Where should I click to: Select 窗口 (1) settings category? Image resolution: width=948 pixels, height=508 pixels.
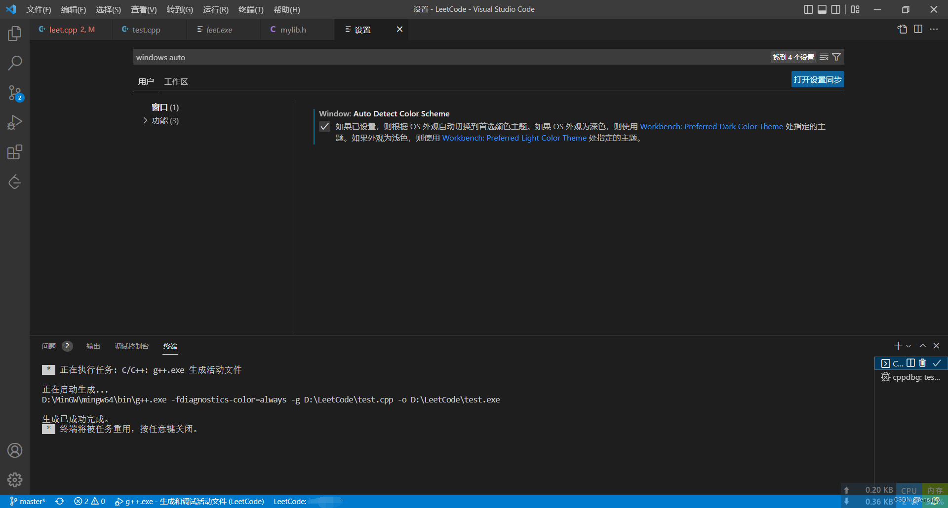pos(165,107)
